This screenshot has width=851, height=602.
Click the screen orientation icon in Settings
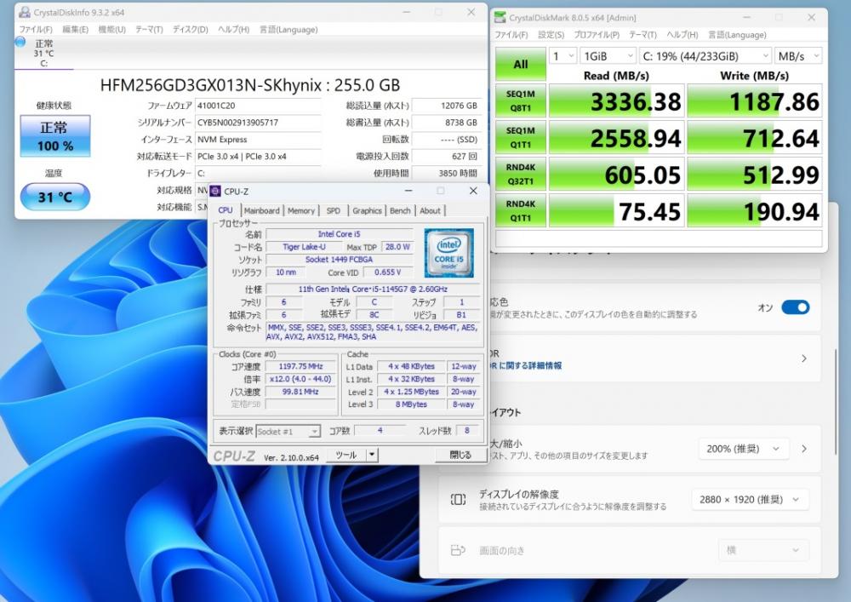458,550
